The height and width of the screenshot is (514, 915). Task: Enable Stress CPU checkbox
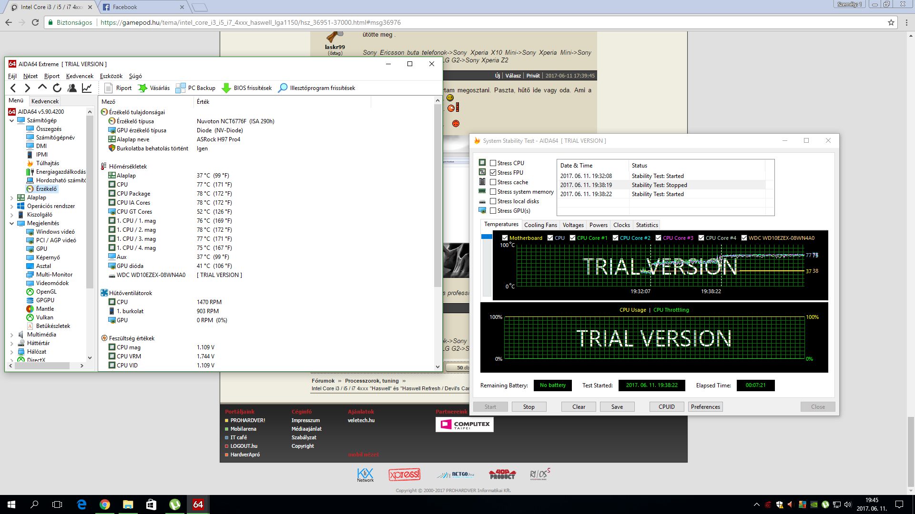point(493,163)
